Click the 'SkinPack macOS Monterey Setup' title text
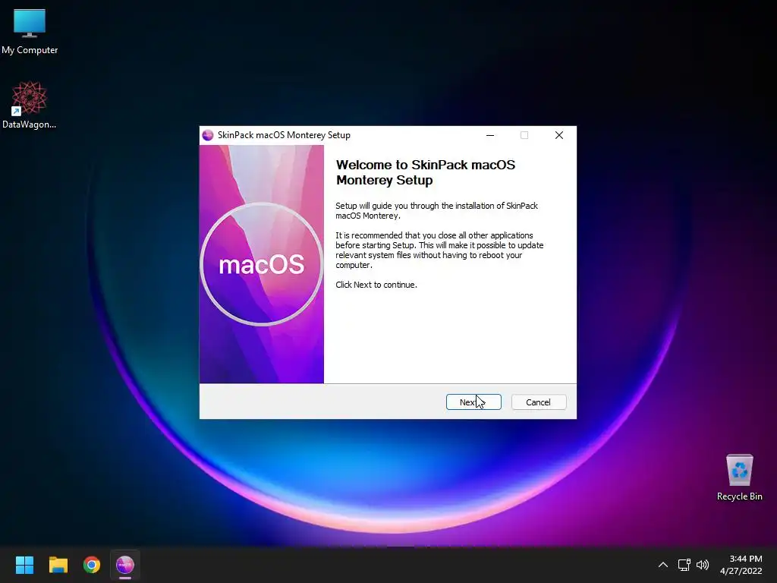This screenshot has width=777, height=583. [284, 135]
